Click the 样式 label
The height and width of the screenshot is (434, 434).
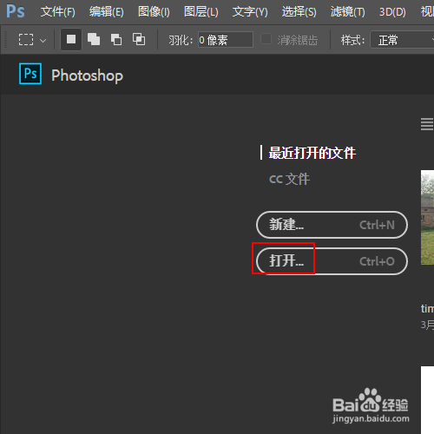coord(352,40)
